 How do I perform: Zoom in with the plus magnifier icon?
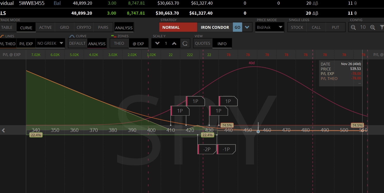tap(373, 27)
